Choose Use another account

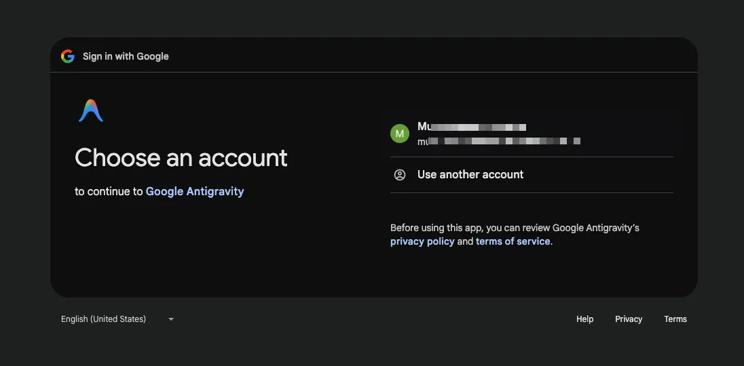click(470, 175)
